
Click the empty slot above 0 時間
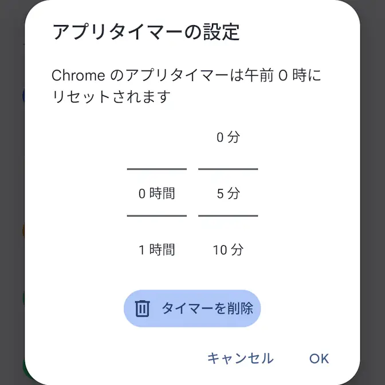156,137
